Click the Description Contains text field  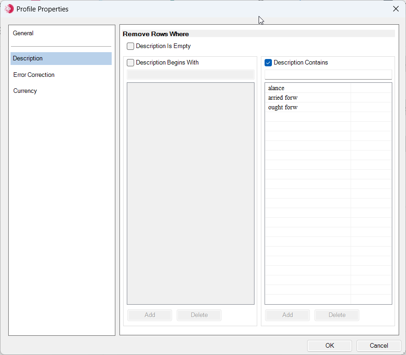[328, 75]
